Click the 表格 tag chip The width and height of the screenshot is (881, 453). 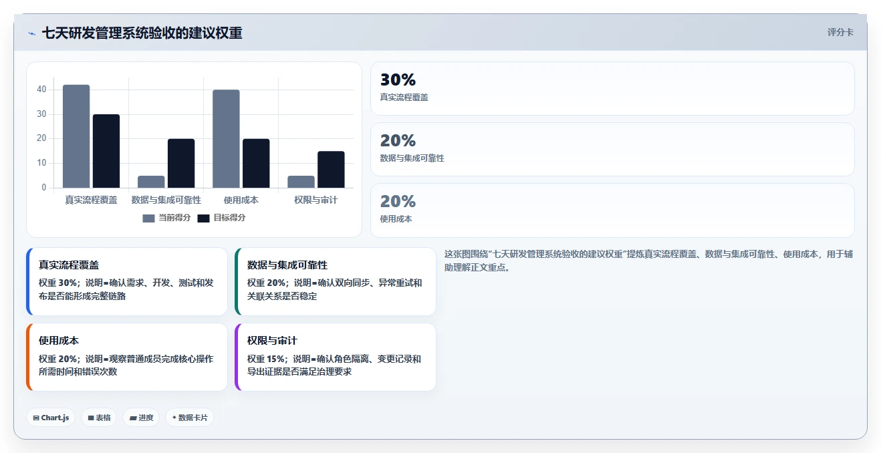[99, 418]
